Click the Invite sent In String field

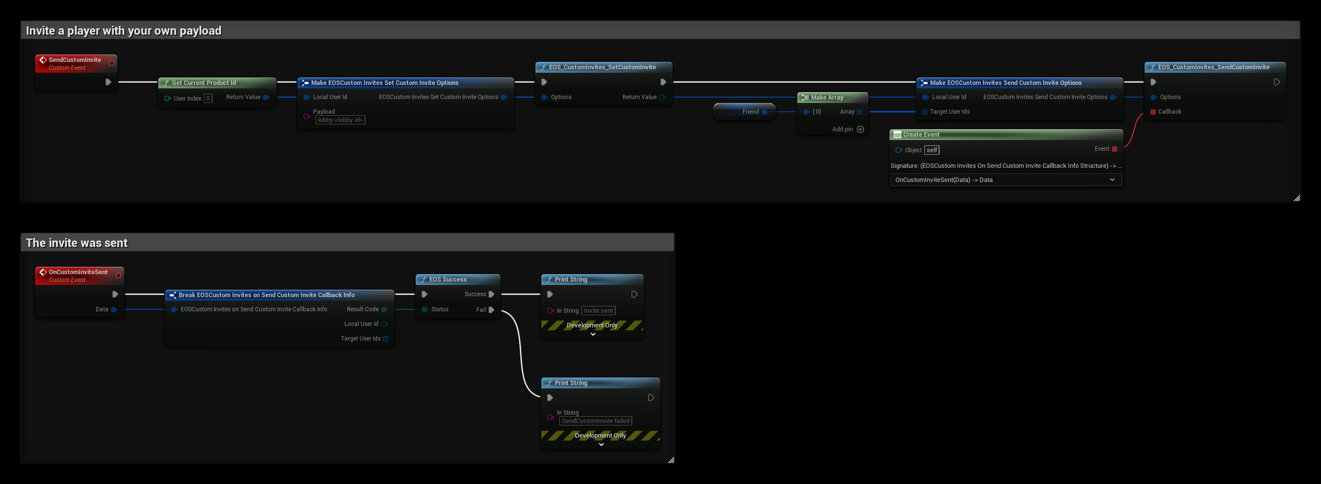click(598, 310)
